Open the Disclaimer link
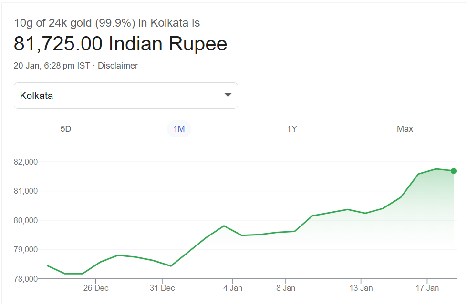Screen dimensions: 467x304 (118, 66)
